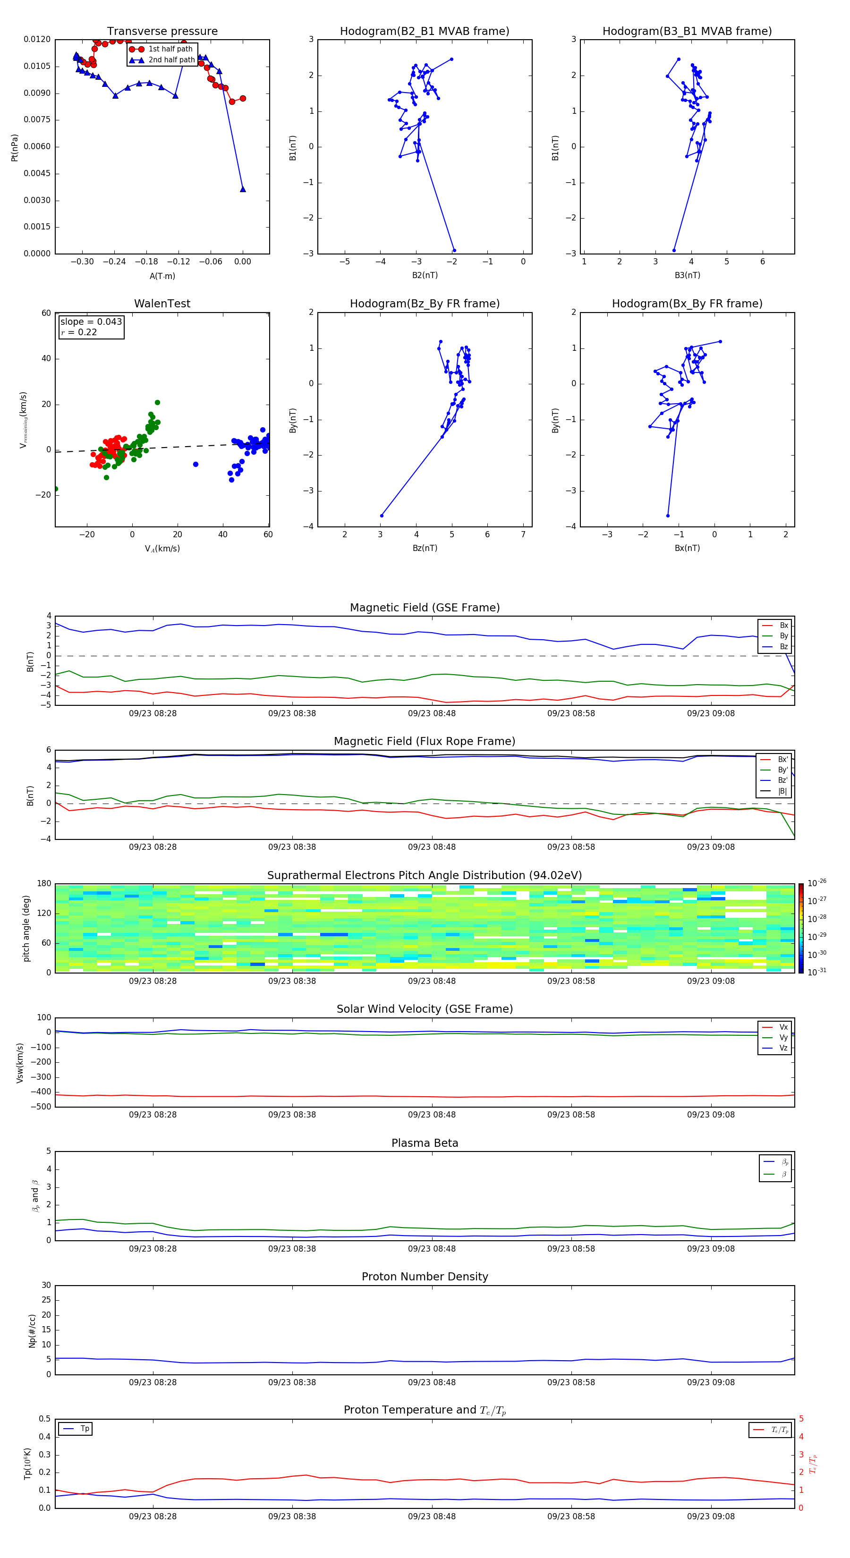This screenshot has height=1558, width=850.
Task: Click the pitch angle colorbar
Action: point(800,928)
